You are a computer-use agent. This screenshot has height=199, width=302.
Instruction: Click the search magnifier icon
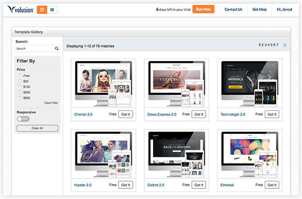[57, 49]
